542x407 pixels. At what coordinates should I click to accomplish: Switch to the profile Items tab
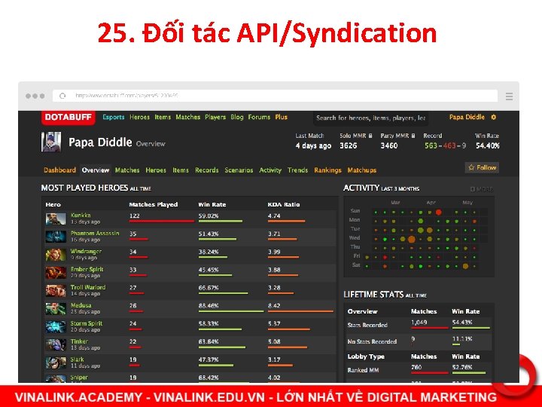181,170
